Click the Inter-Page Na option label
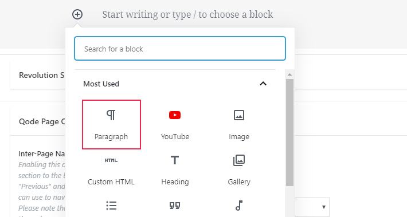This screenshot has height=217, width=407. click(x=41, y=154)
